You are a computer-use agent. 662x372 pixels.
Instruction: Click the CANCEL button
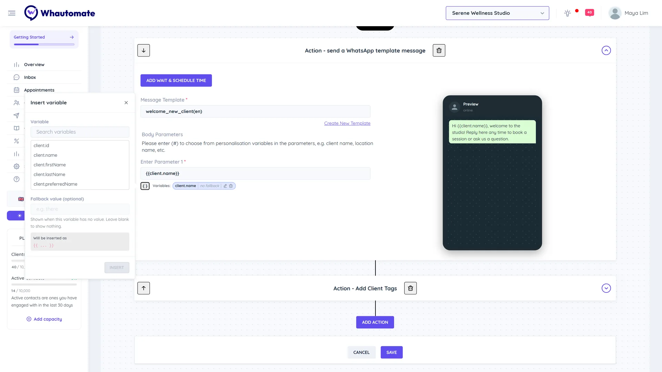point(361,352)
